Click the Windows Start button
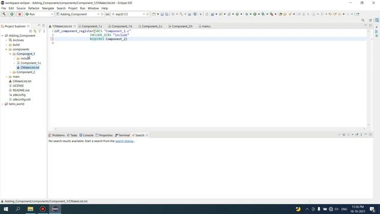This screenshot has width=380, height=214. (x=6, y=209)
